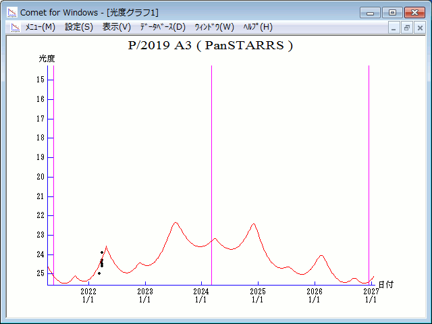This screenshot has width=432, height=324.
Task: Click the graph document icon in menu bar
Action: (14, 27)
